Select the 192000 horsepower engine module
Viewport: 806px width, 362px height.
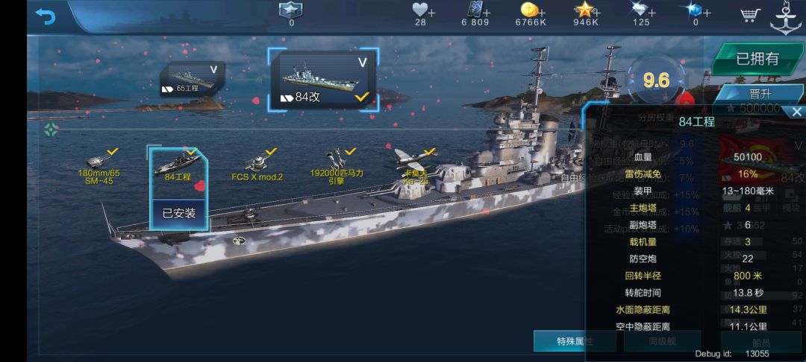337,166
